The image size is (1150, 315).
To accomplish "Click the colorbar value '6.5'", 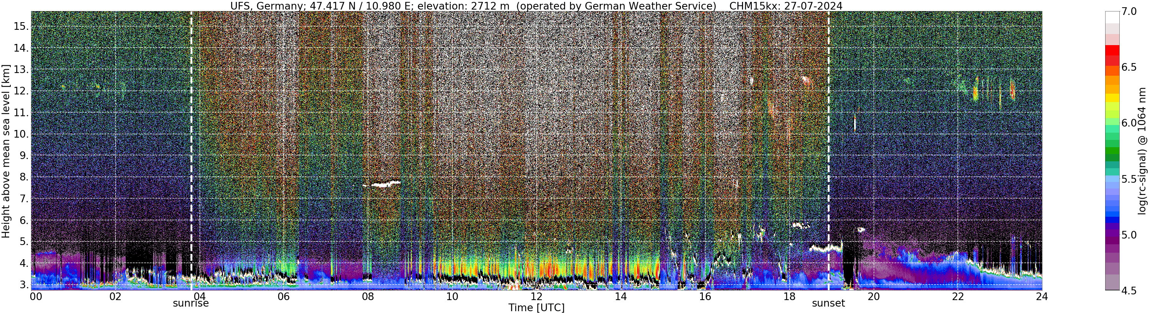I will pyautogui.click(x=1129, y=67).
